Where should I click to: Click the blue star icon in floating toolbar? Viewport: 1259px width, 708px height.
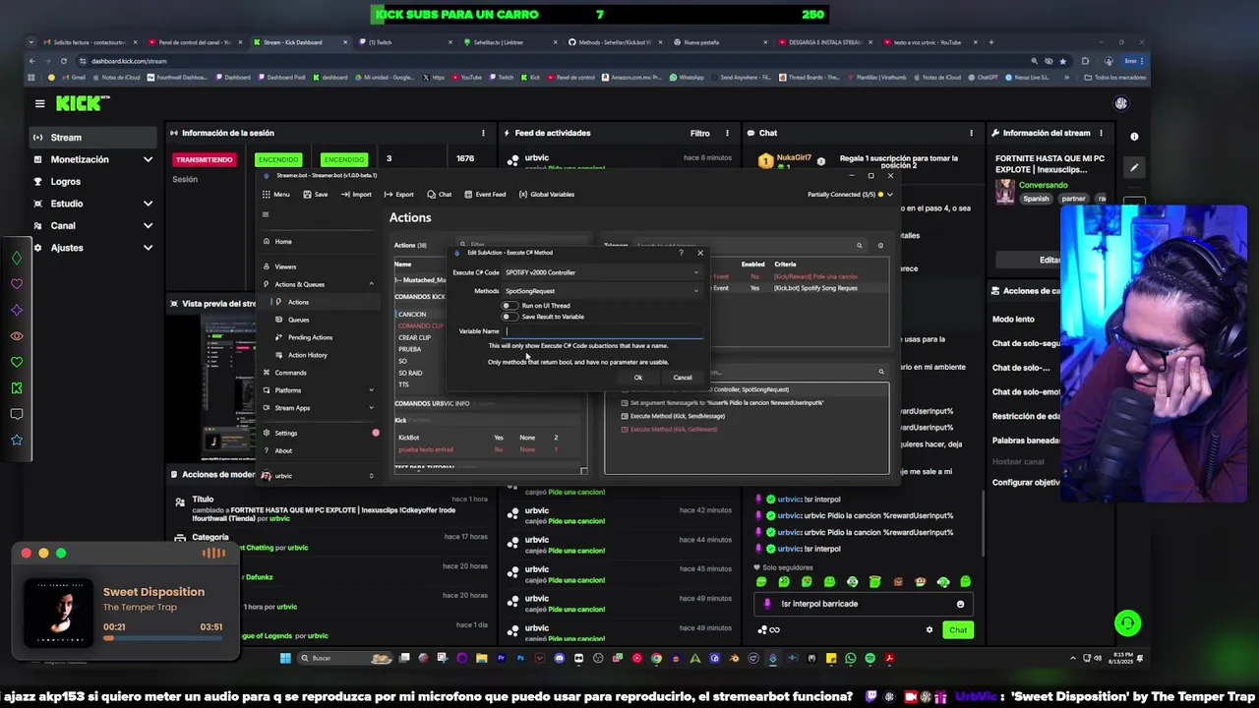pyautogui.click(x=17, y=440)
